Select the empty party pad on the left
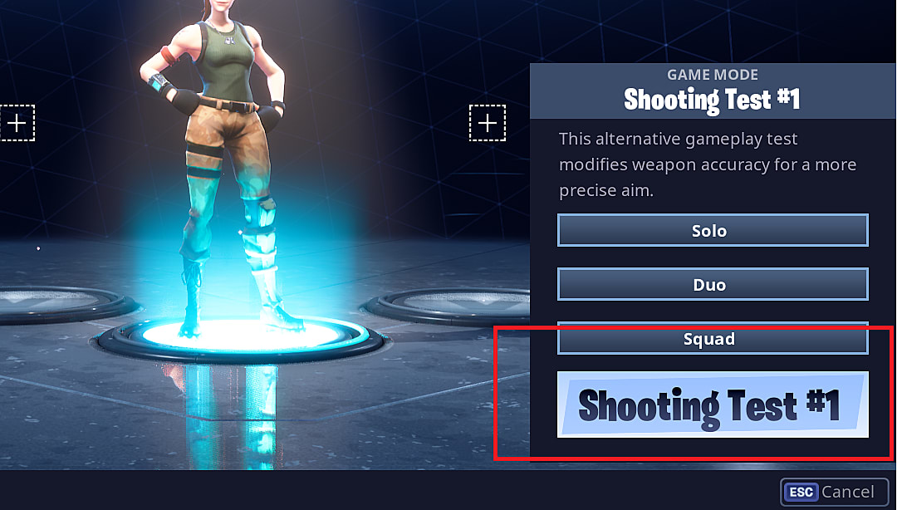Image resolution: width=897 pixels, height=510 pixels. pos(63,303)
